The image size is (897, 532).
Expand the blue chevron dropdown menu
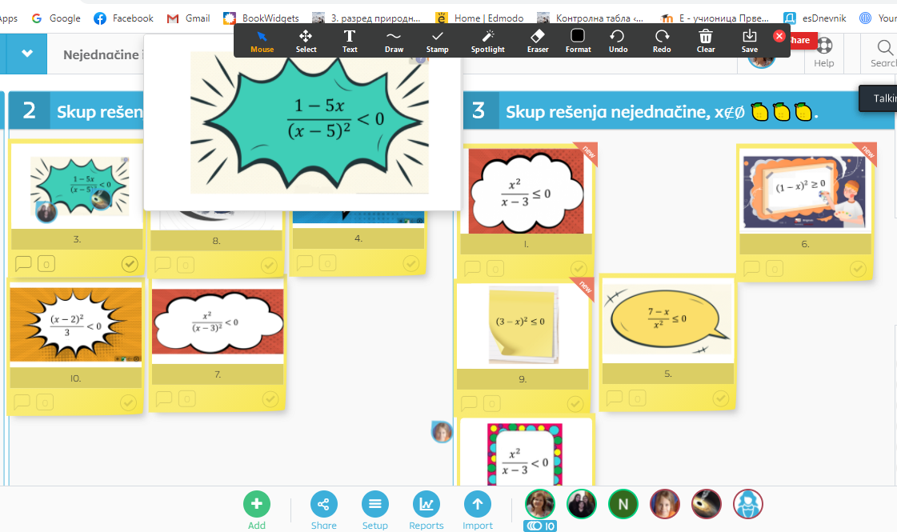tap(28, 54)
